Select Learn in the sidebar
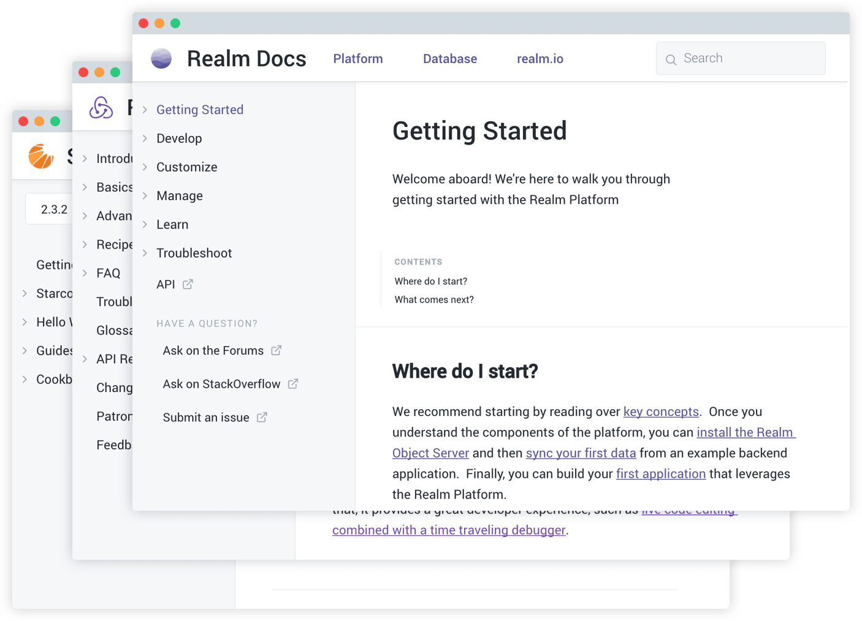This screenshot has width=862, height=621. click(x=172, y=225)
